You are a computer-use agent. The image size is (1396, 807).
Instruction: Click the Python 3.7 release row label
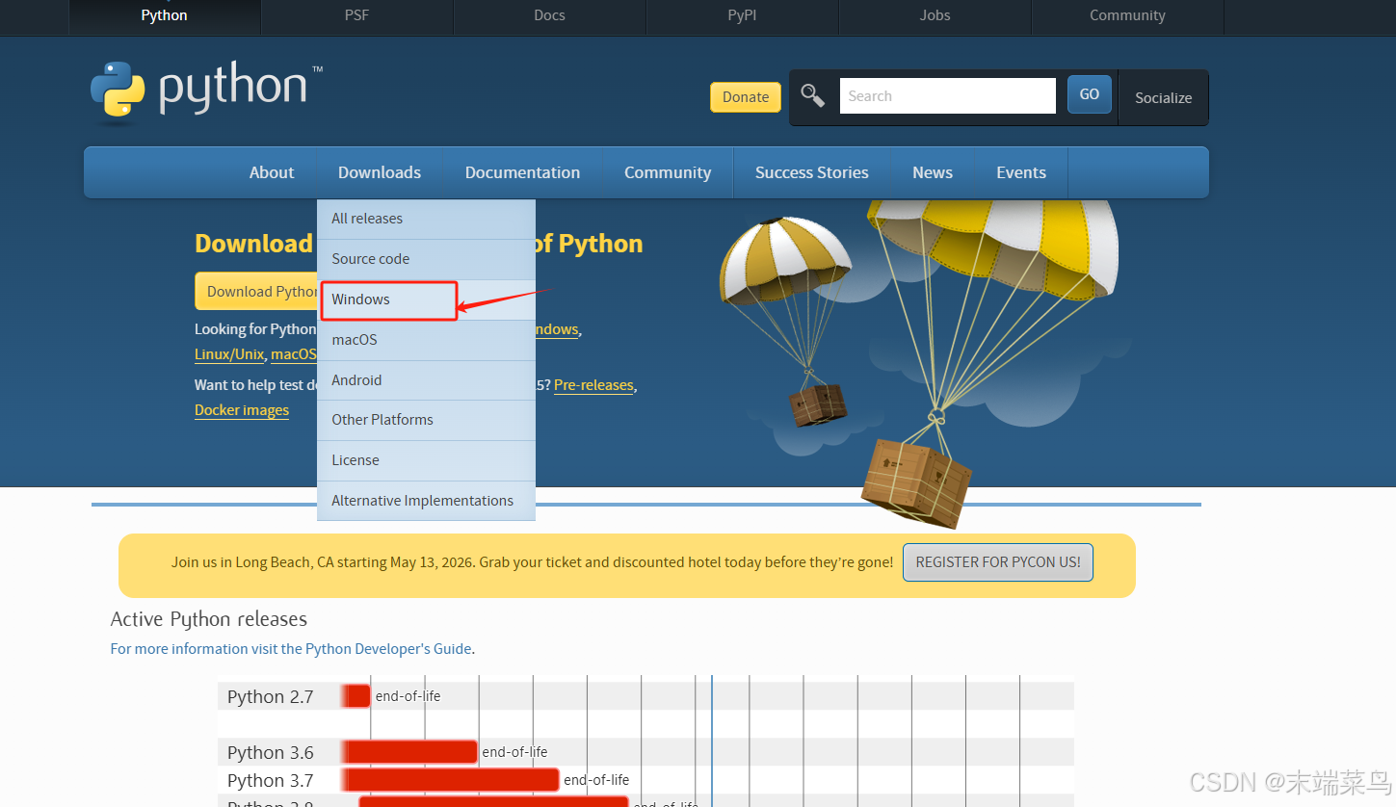(x=271, y=780)
